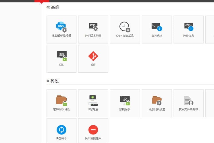Click the gears icon beside 高级

click(x=48, y=7)
